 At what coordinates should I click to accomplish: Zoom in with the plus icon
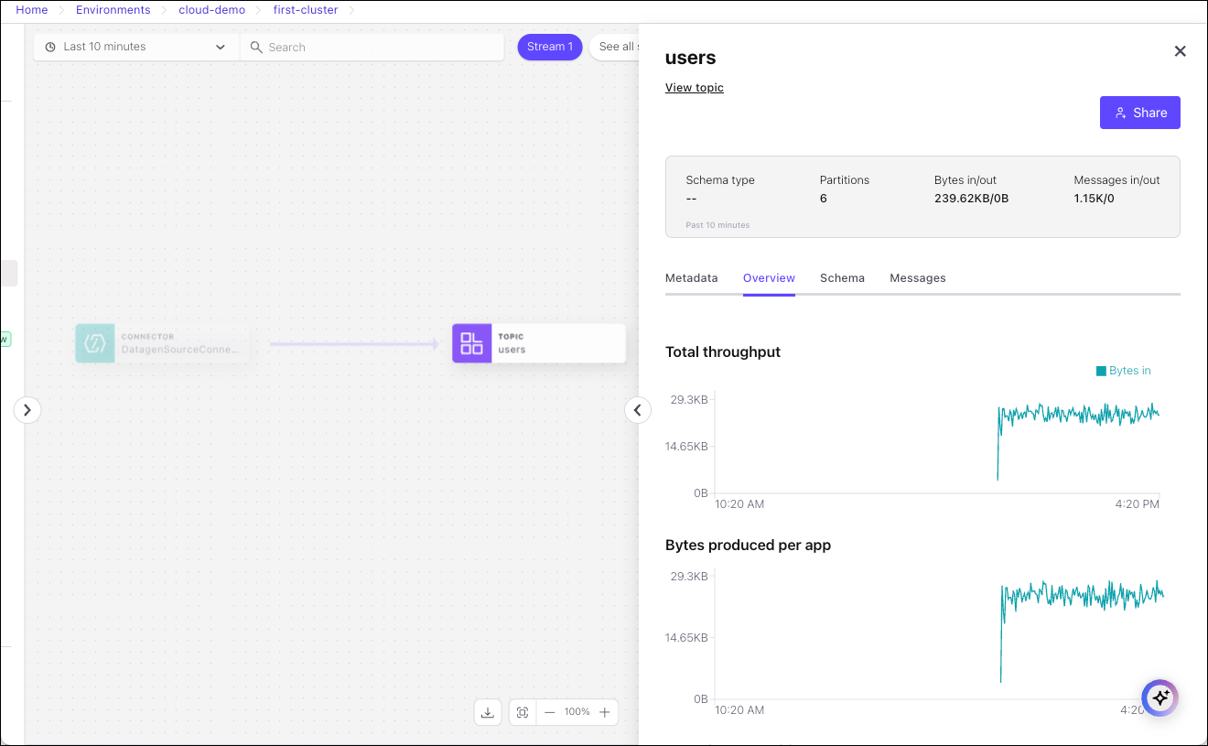click(x=604, y=712)
